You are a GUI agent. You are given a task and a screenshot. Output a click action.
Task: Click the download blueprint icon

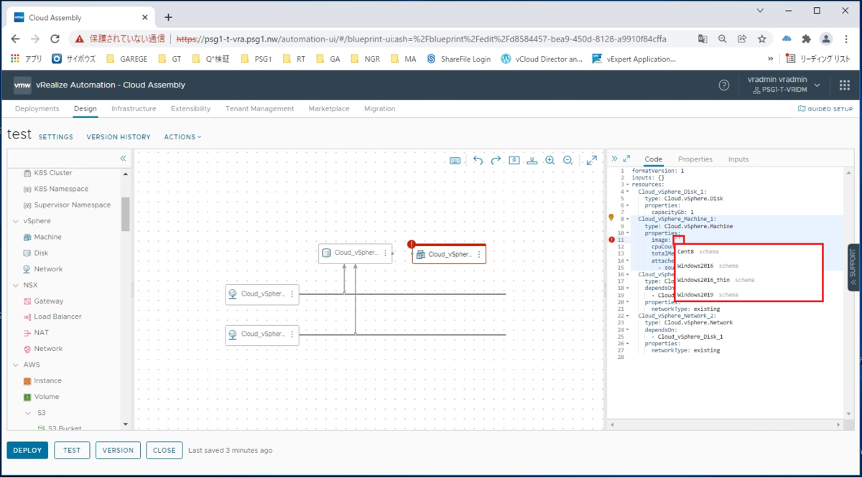(x=532, y=161)
